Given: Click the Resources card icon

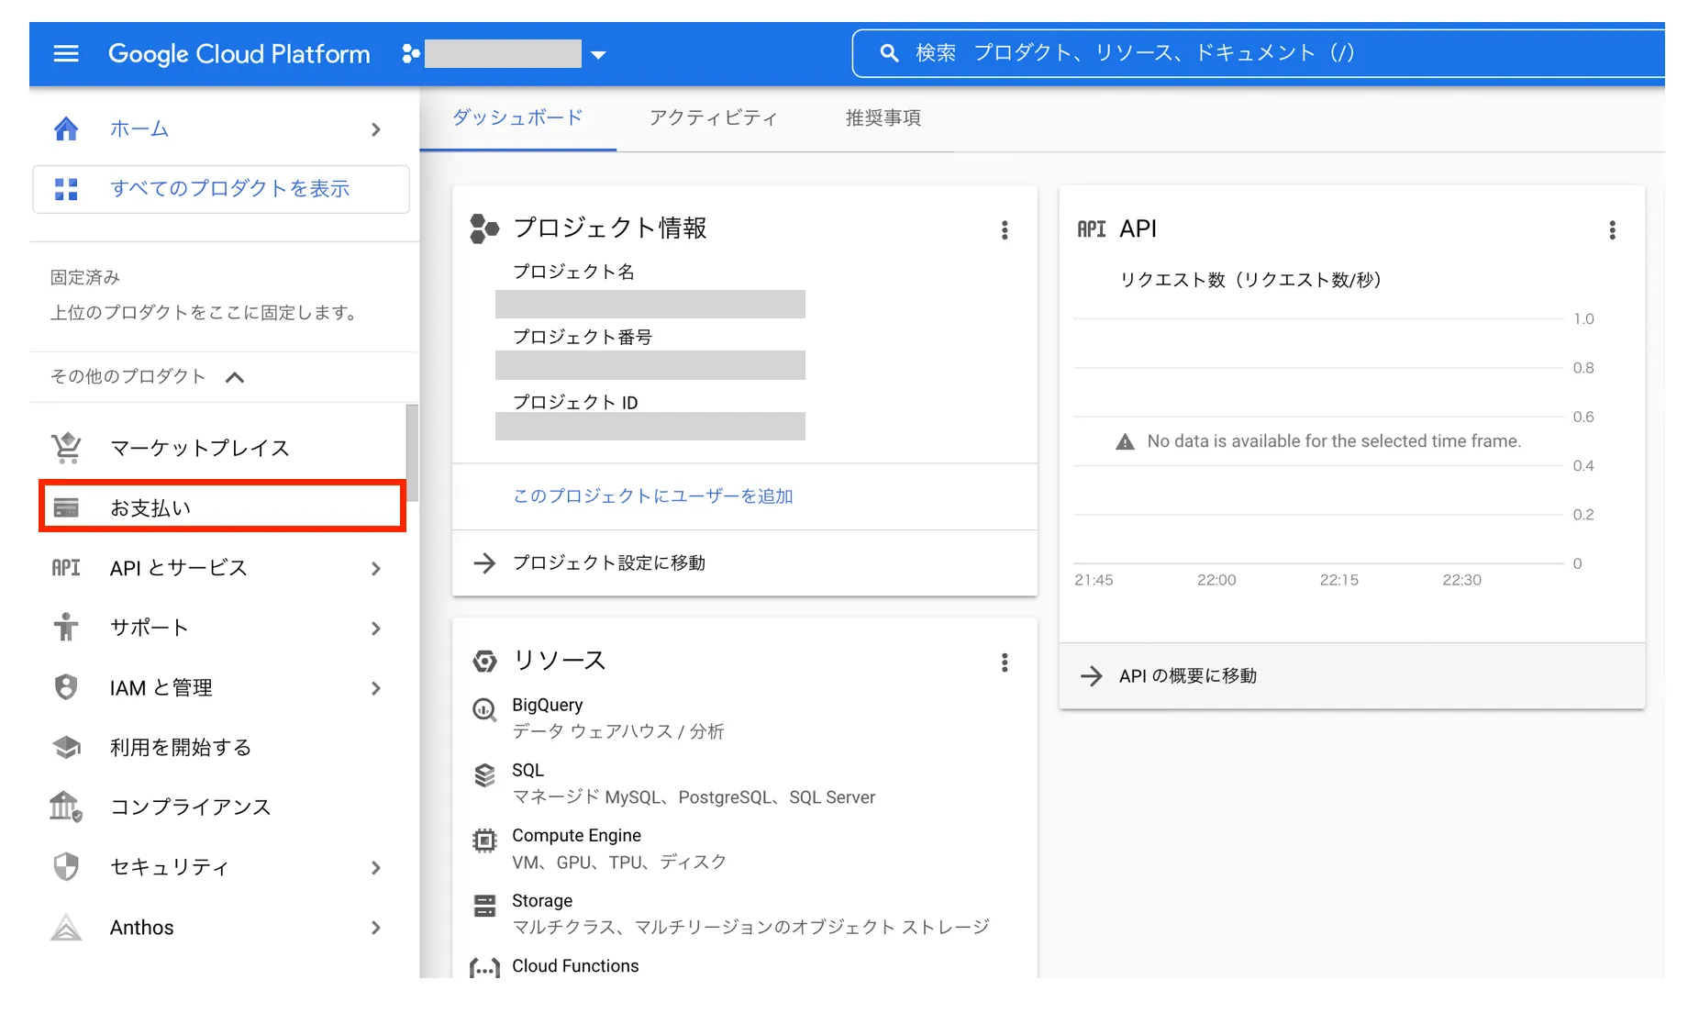Looking at the screenshot, I should coord(484,661).
